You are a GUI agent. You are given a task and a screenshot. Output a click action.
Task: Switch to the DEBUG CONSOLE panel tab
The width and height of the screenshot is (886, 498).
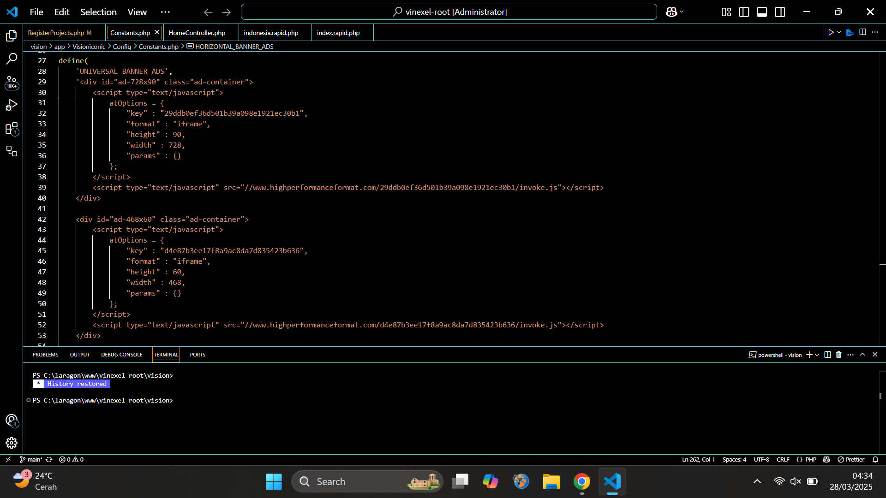[x=122, y=355]
